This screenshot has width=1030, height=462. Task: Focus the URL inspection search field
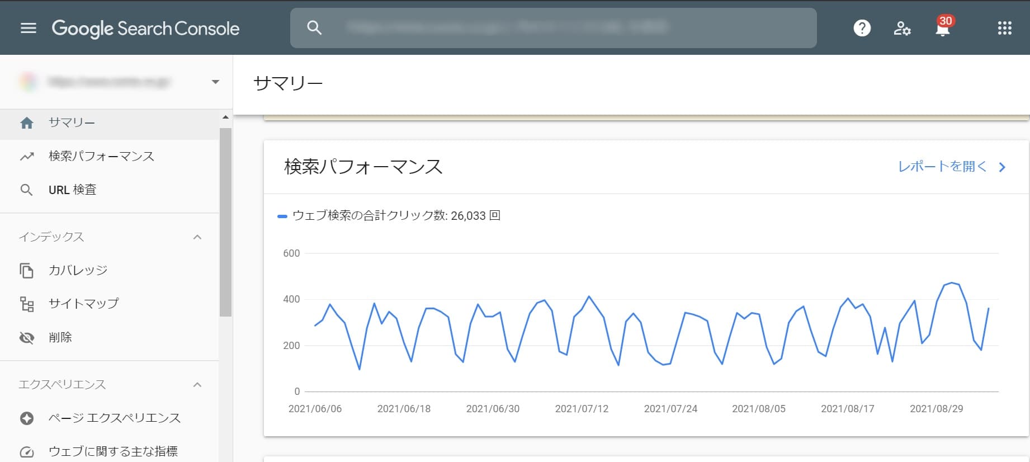click(553, 27)
